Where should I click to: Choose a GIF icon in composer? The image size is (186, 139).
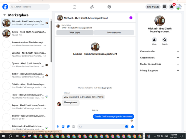coord(74,127)
